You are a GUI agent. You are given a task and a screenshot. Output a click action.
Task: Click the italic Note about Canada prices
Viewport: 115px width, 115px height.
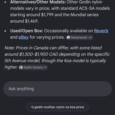pos(57,57)
